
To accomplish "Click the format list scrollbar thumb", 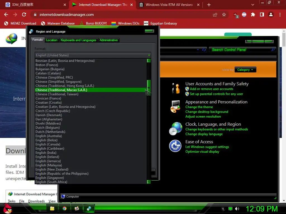I will [149, 88].
